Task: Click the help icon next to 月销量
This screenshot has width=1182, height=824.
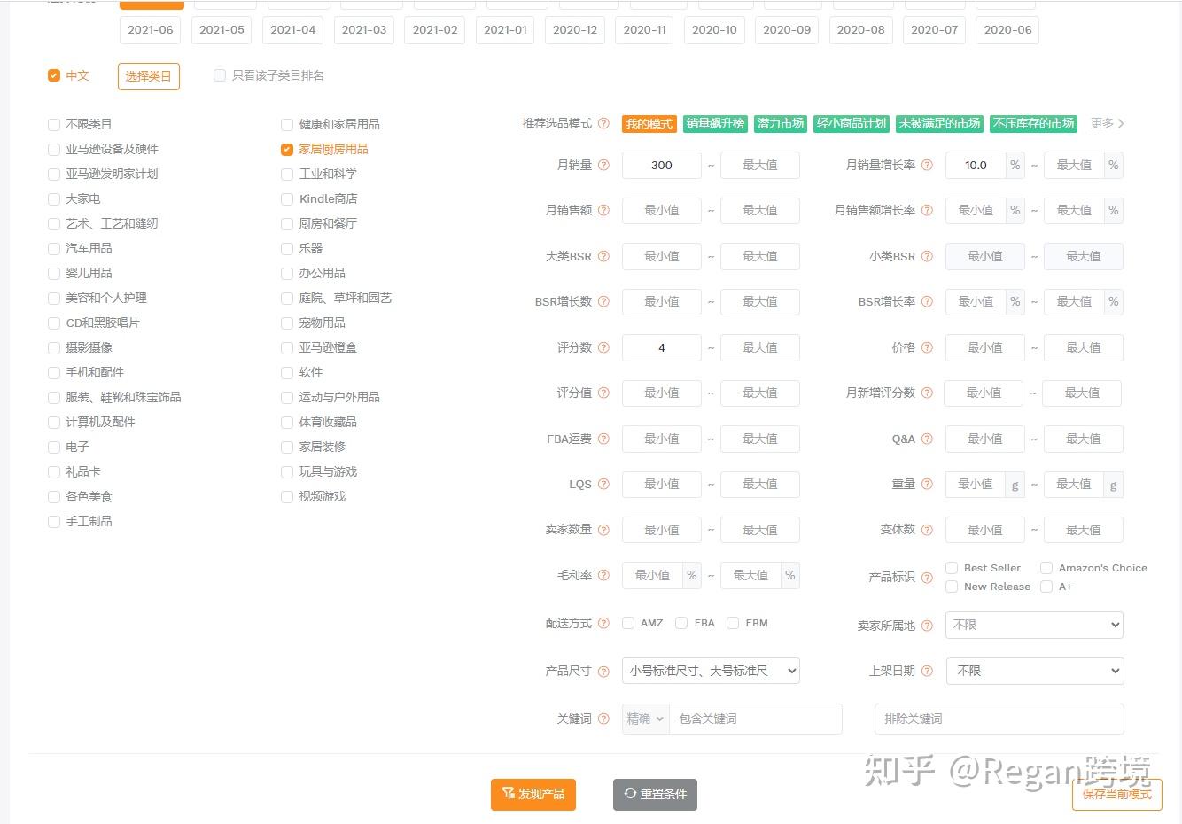Action: (x=603, y=165)
